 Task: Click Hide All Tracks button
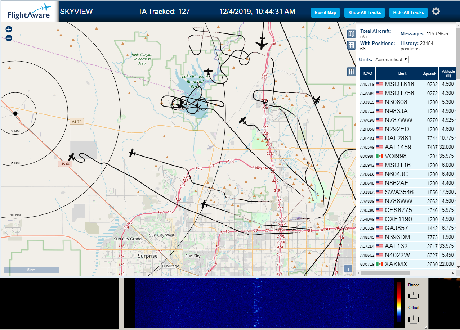408,12
